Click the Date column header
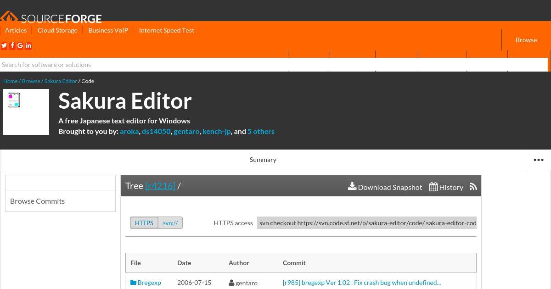Image resolution: width=551 pixels, height=289 pixels. tap(184, 263)
